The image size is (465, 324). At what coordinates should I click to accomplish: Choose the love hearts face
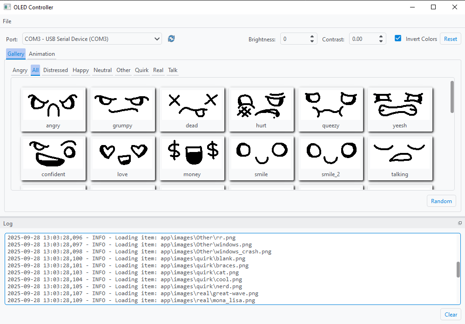point(122,158)
